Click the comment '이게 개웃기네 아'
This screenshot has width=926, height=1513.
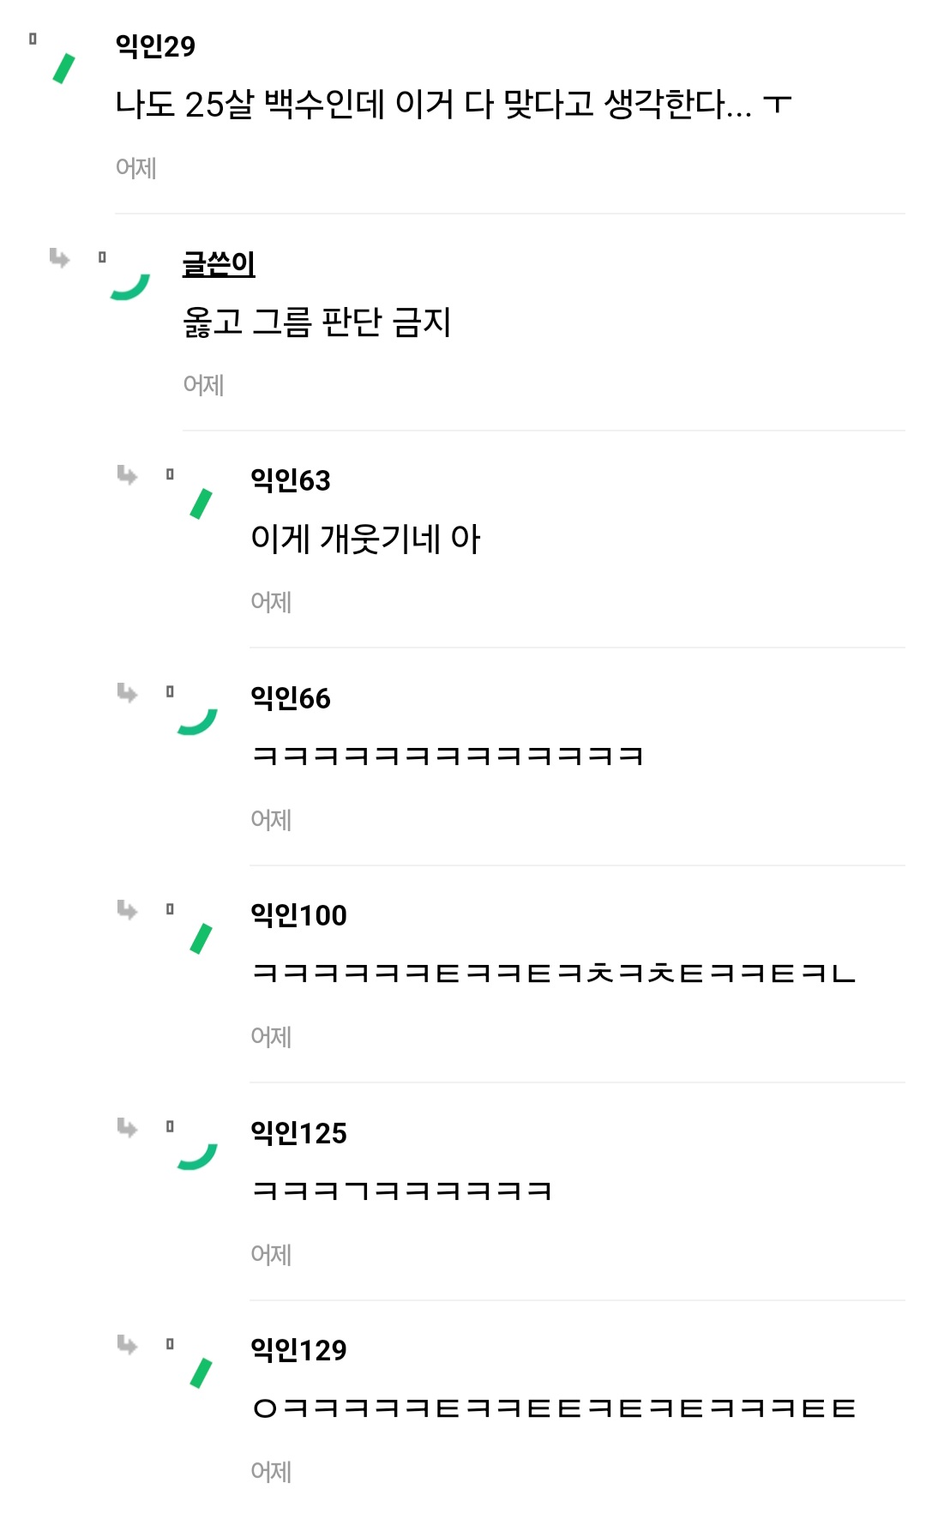click(x=365, y=539)
